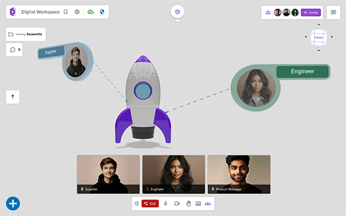Rotate the view cube downward with the bottom arrow

pyautogui.click(x=319, y=51)
